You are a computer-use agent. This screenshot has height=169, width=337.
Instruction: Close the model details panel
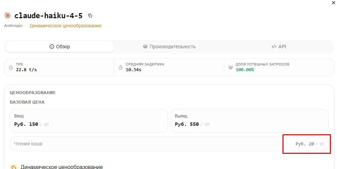click(334, 3)
